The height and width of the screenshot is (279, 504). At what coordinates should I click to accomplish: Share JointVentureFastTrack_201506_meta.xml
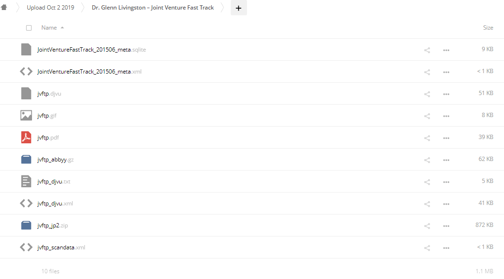(427, 72)
